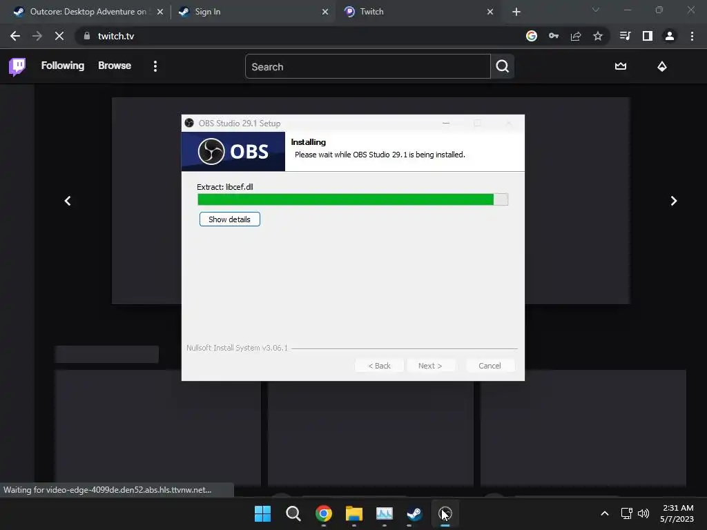Show hidden system tray icons
The width and height of the screenshot is (707, 530).
[x=605, y=513]
